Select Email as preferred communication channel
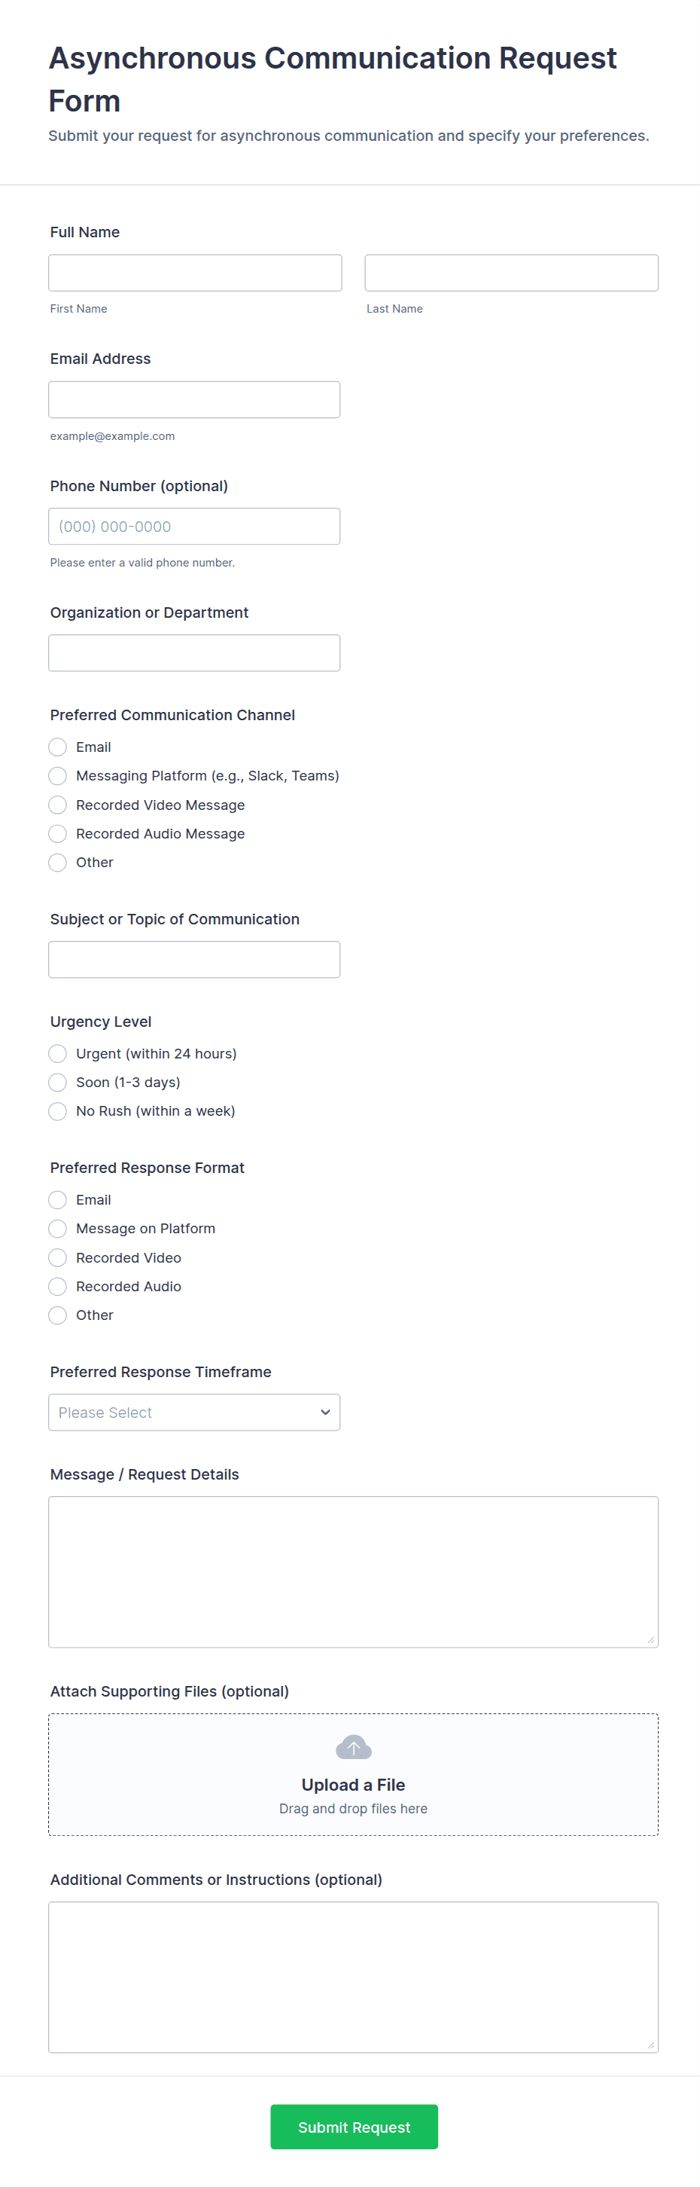700x2187 pixels. click(58, 747)
